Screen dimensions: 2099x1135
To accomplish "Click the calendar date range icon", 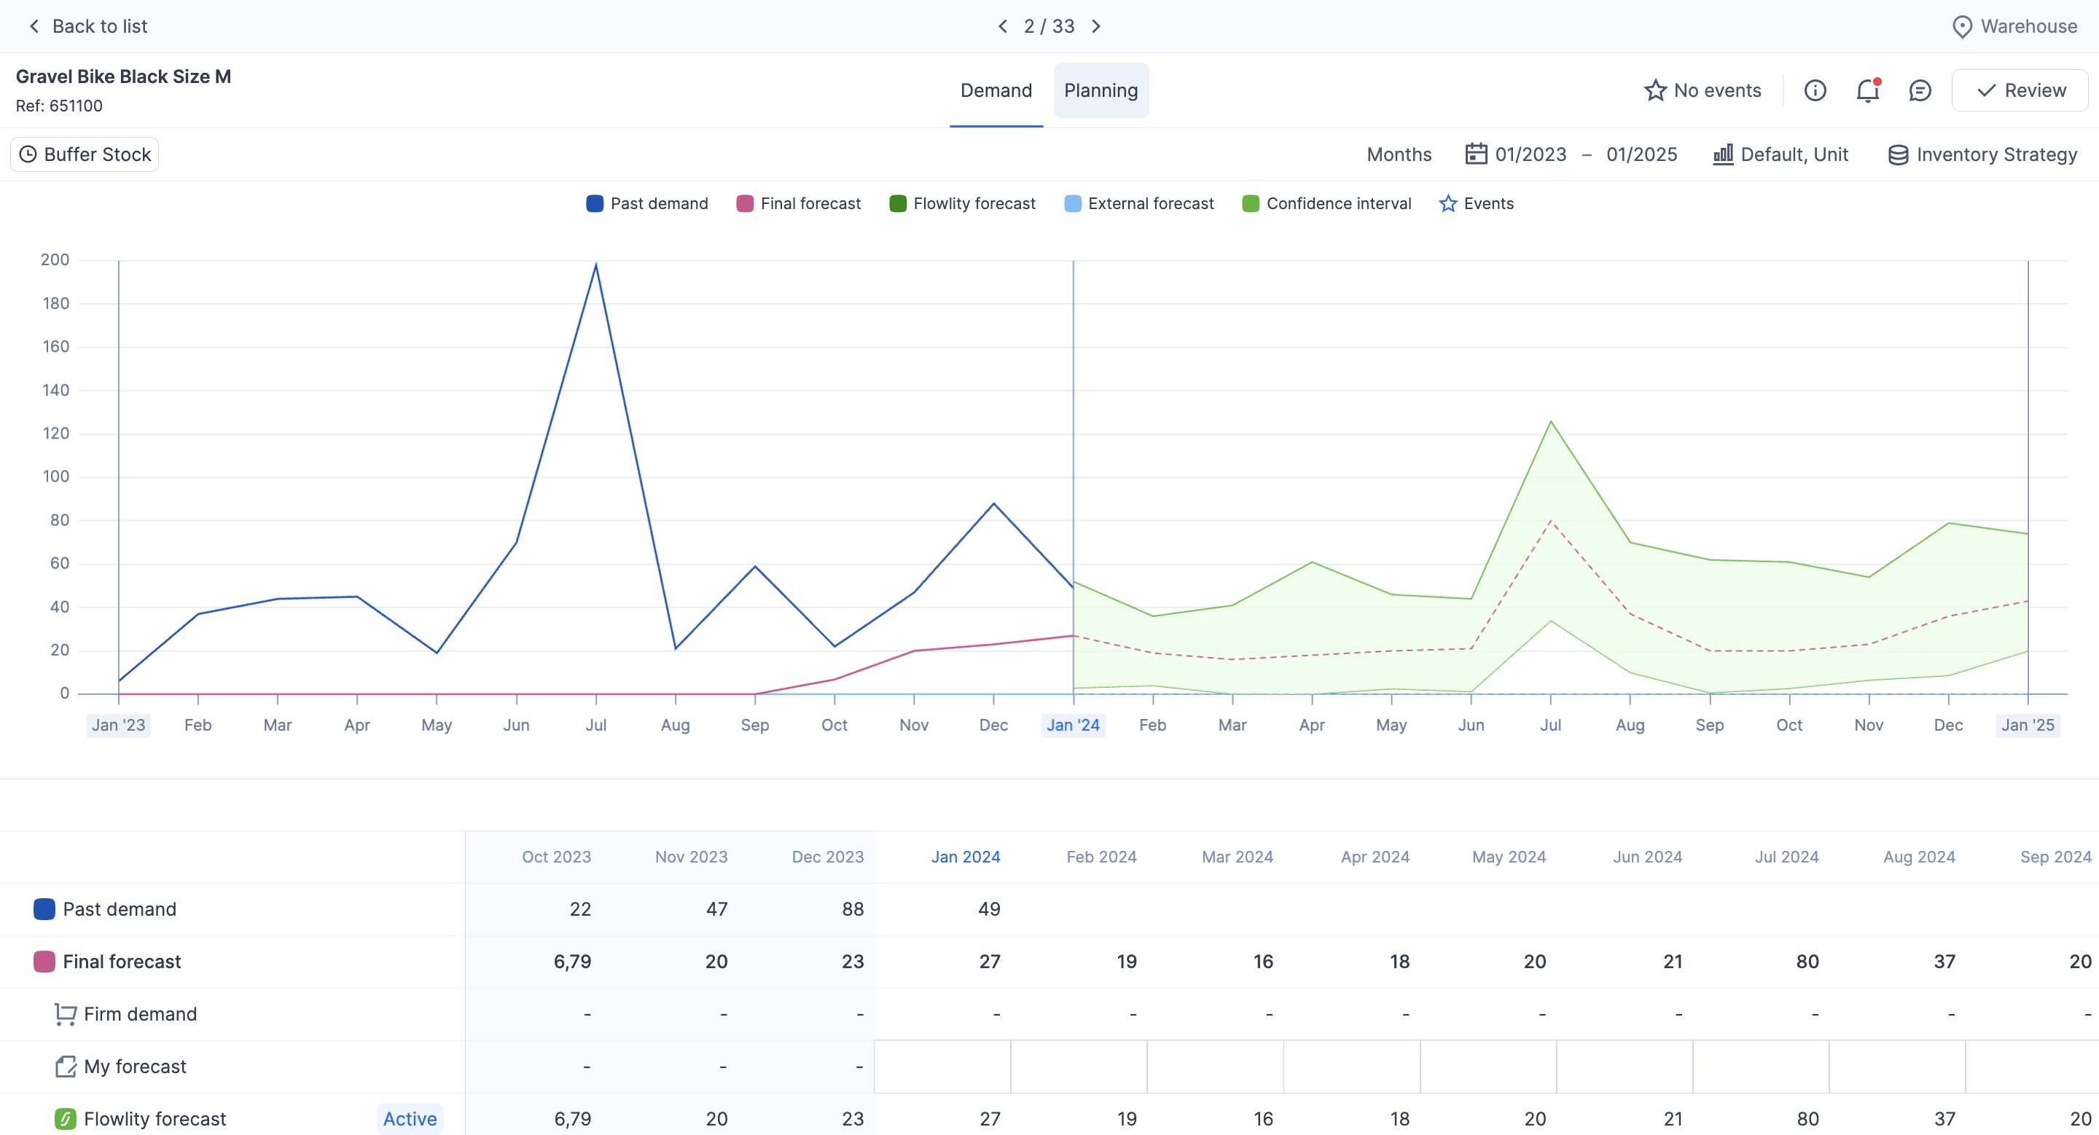I will click(x=1476, y=154).
